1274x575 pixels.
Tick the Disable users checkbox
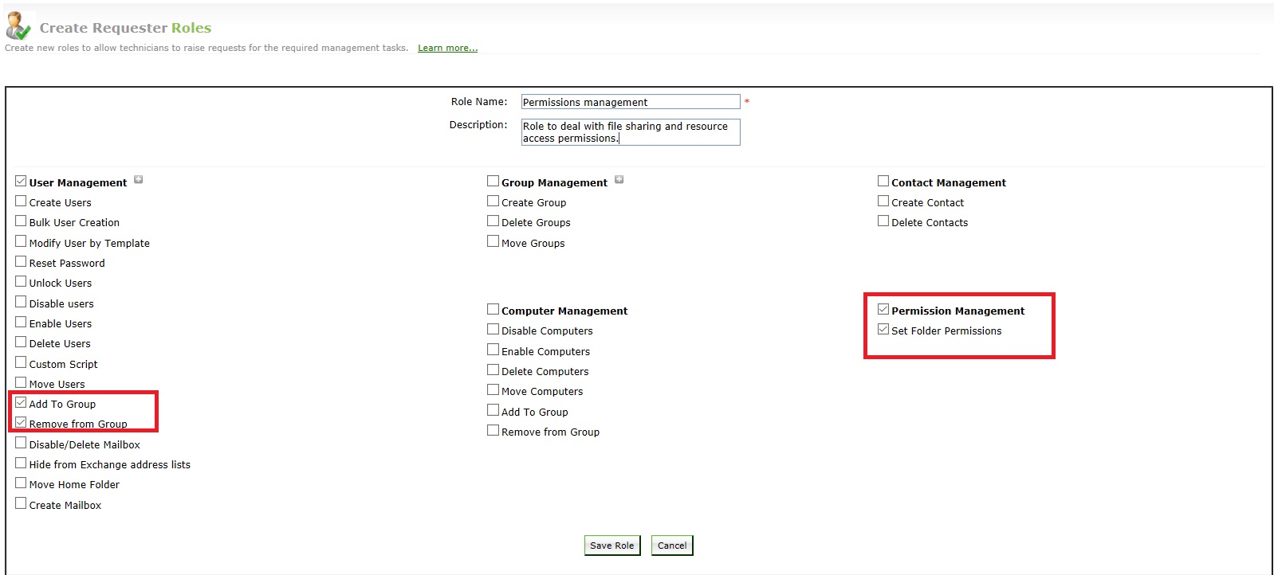coord(21,303)
